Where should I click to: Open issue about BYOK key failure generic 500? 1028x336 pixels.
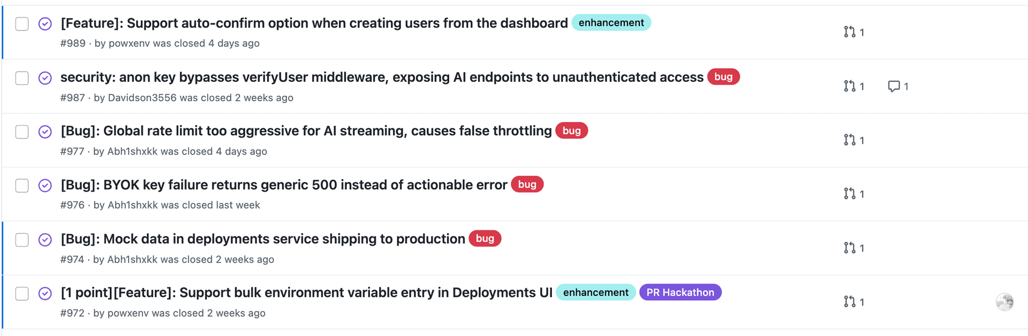tap(284, 185)
